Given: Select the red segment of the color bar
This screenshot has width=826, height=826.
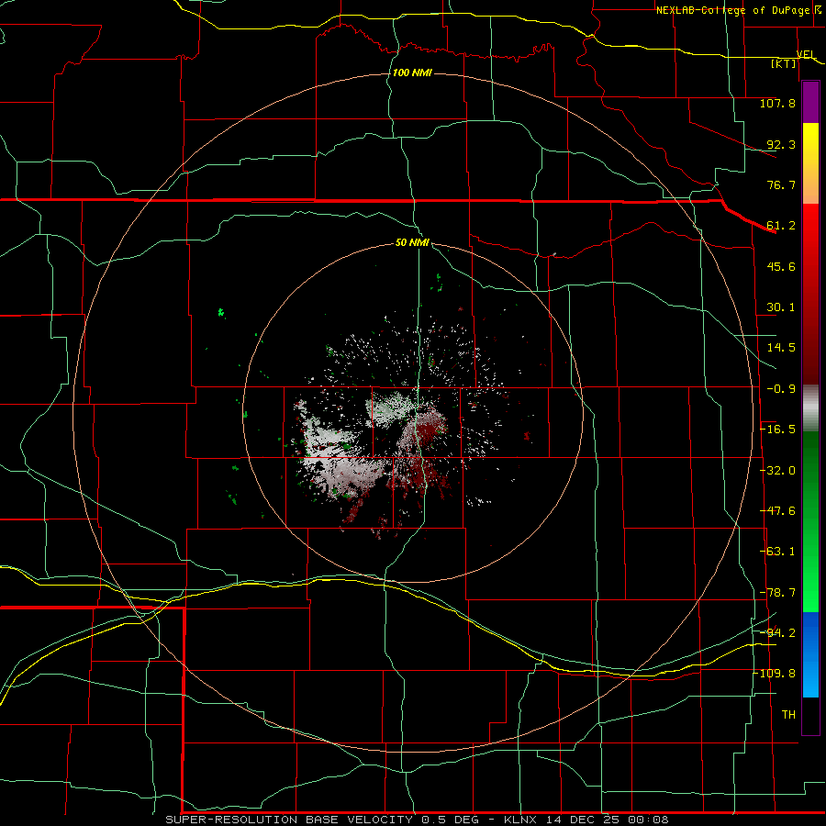Looking at the screenshot, I should coord(810,294).
